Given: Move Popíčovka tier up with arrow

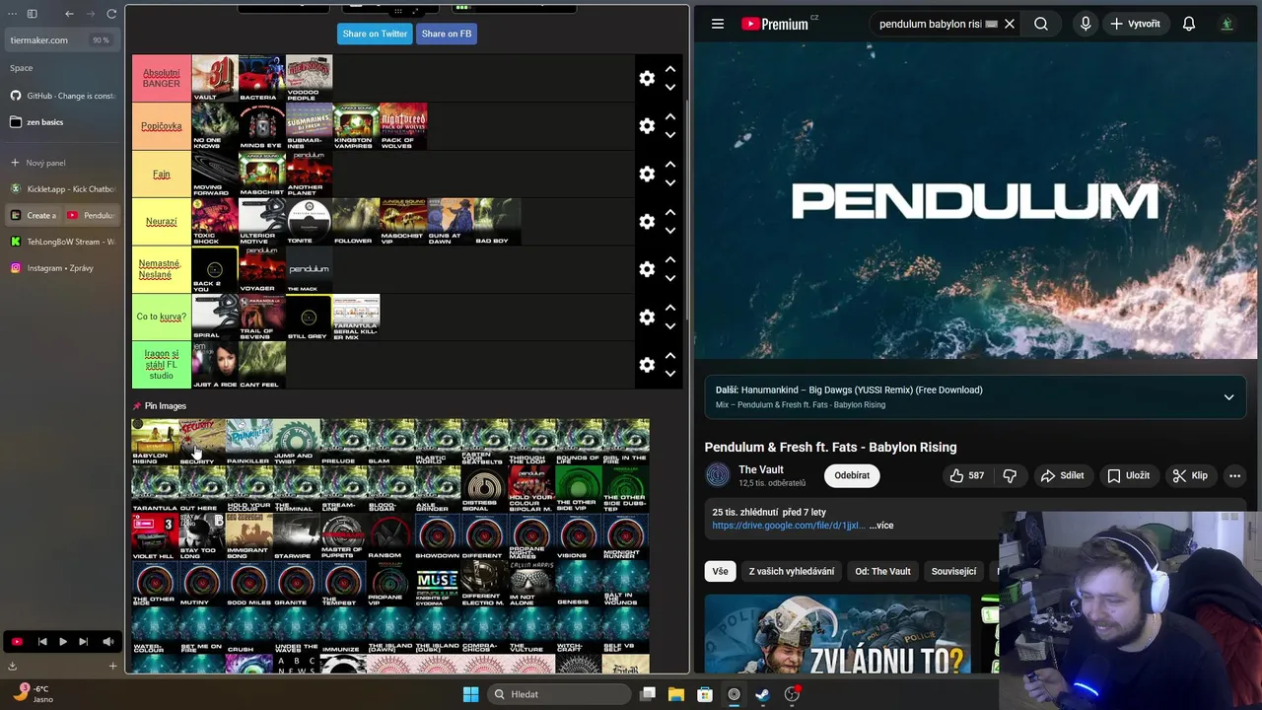Looking at the screenshot, I should tap(670, 116).
